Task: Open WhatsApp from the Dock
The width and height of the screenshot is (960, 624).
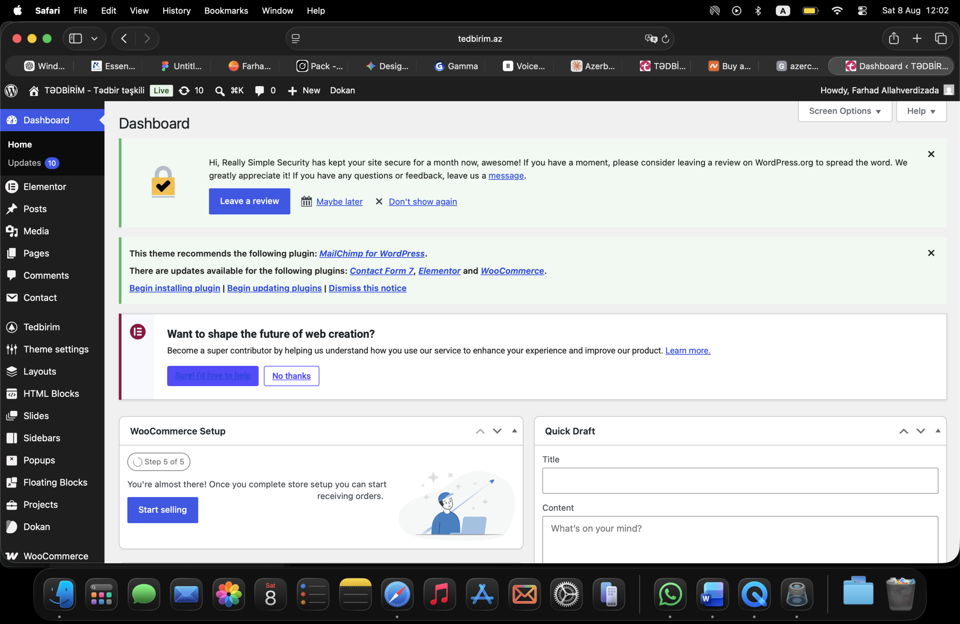Action: click(670, 594)
